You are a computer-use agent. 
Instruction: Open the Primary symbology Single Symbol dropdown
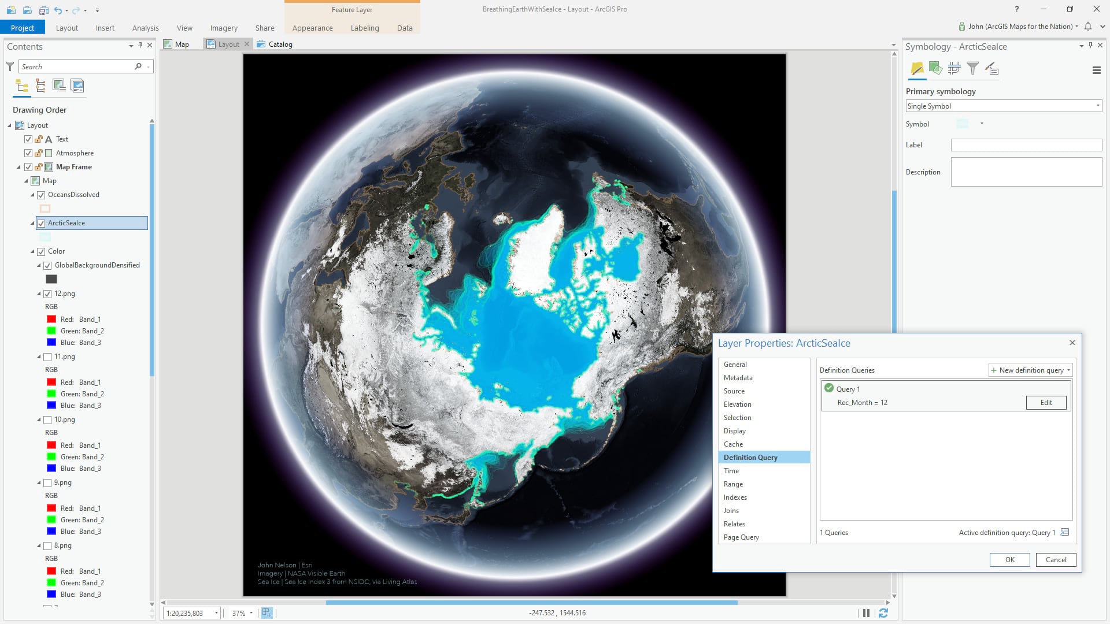click(x=1003, y=106)
